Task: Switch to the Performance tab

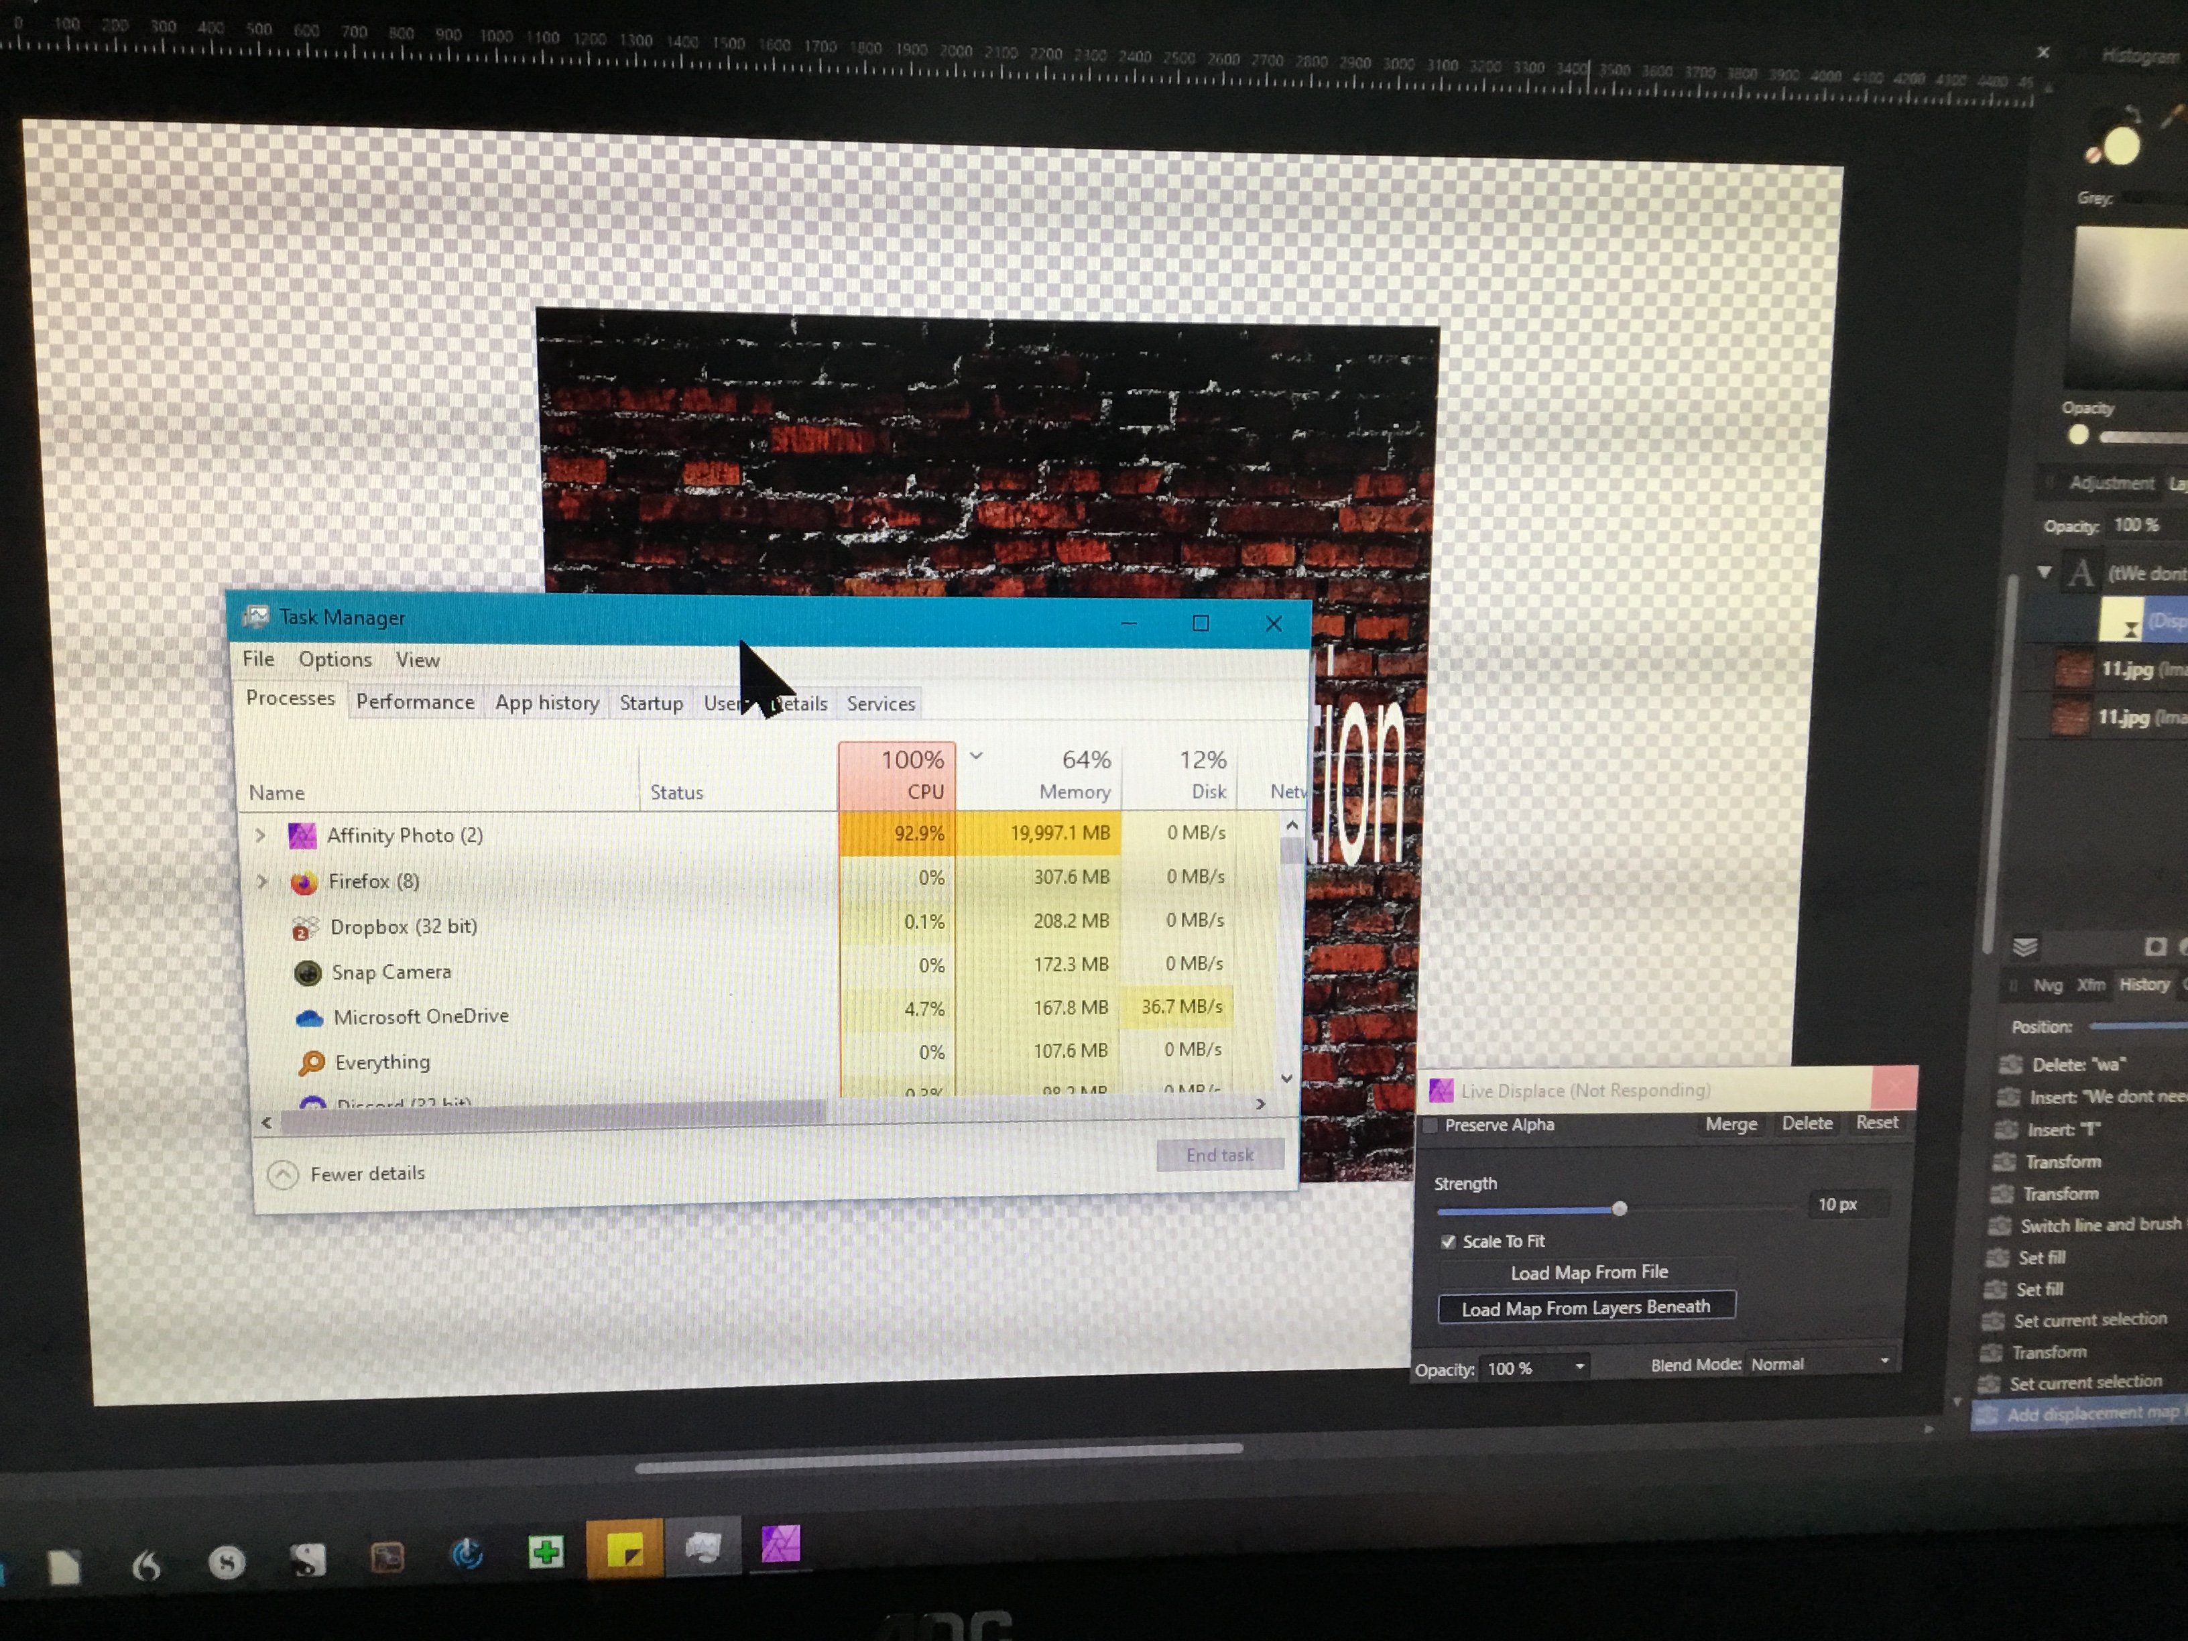Action: pyautogui.click(x=416, y=703)
